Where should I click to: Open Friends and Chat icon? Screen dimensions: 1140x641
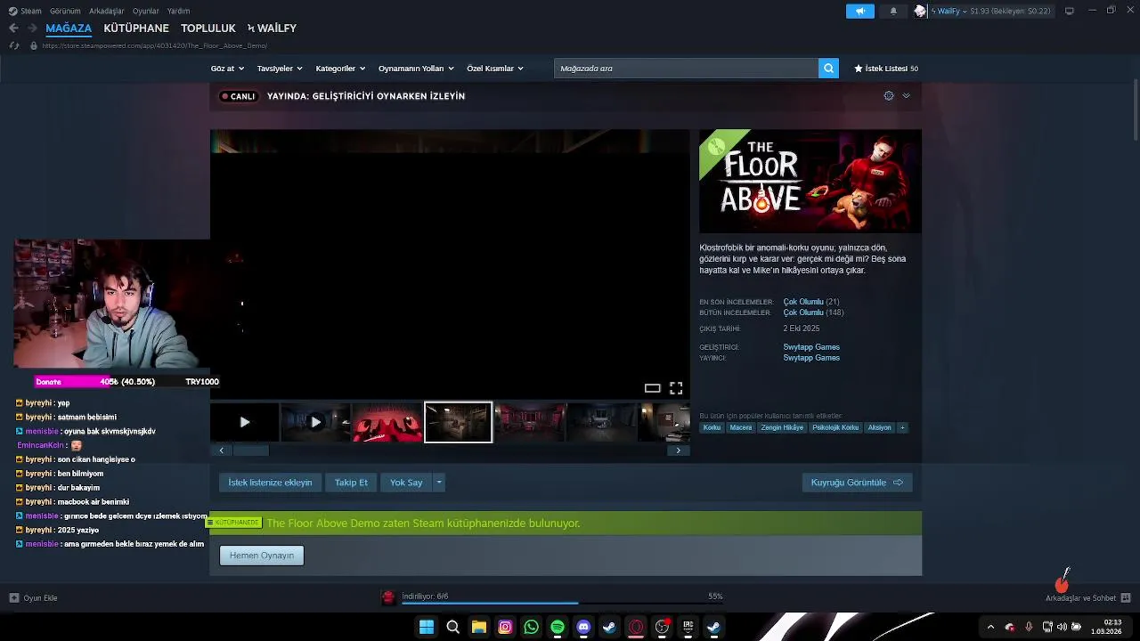[1125, 597]
